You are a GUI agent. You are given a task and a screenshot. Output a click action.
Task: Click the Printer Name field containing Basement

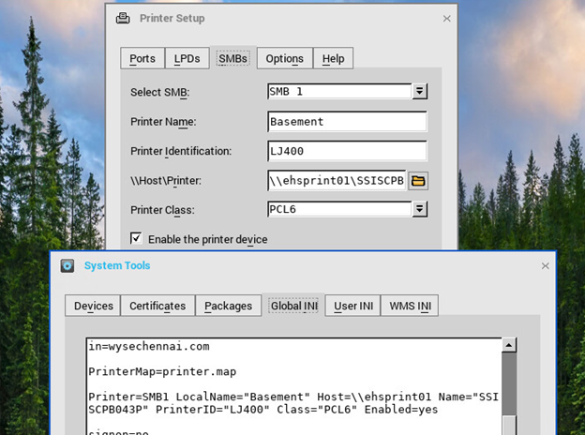(x=347, y=122)
